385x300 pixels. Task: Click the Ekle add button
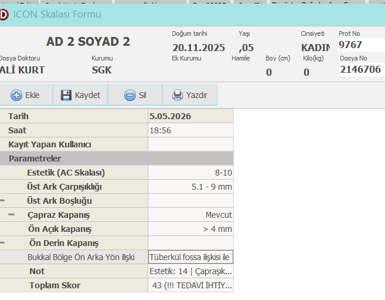coord(26,95)
